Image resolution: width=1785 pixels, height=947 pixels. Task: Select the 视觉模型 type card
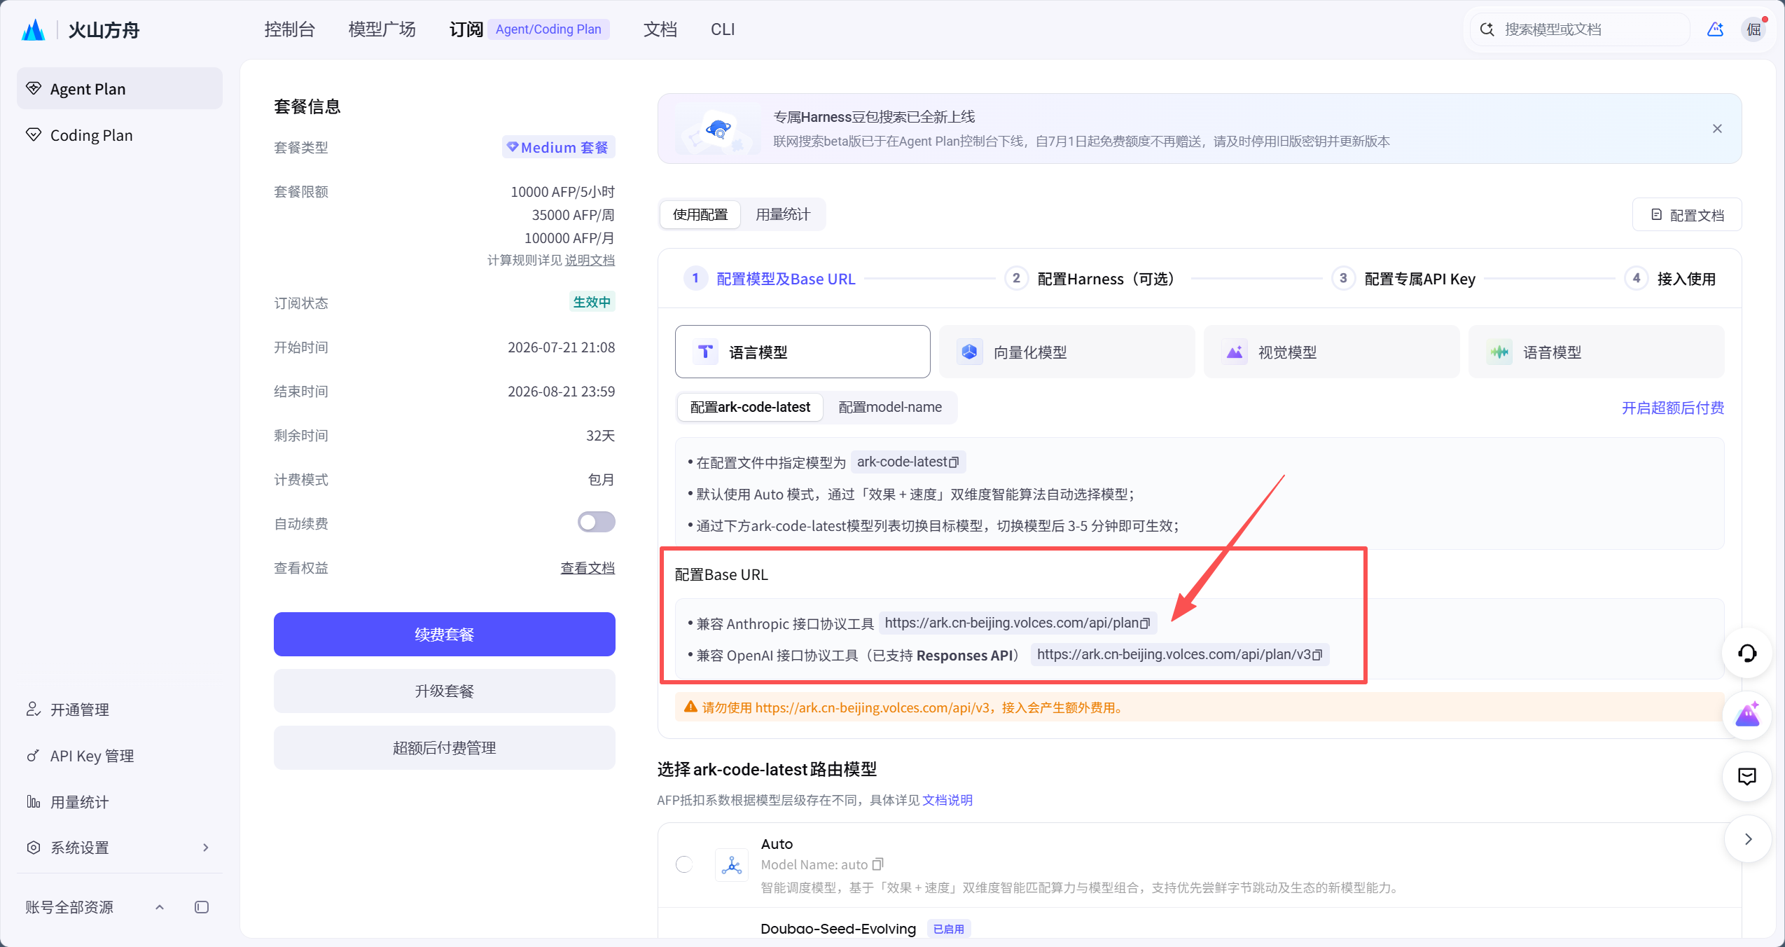click(x=1332, y=352)
